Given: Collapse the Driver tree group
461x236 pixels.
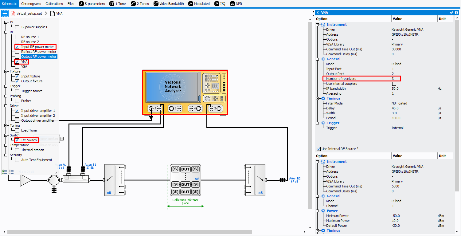Looking at the screenshot, I should point(6,106).
